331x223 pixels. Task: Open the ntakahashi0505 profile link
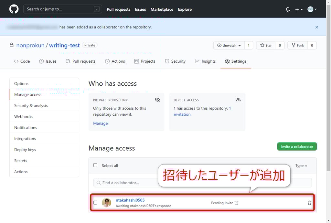click(130, 200)
